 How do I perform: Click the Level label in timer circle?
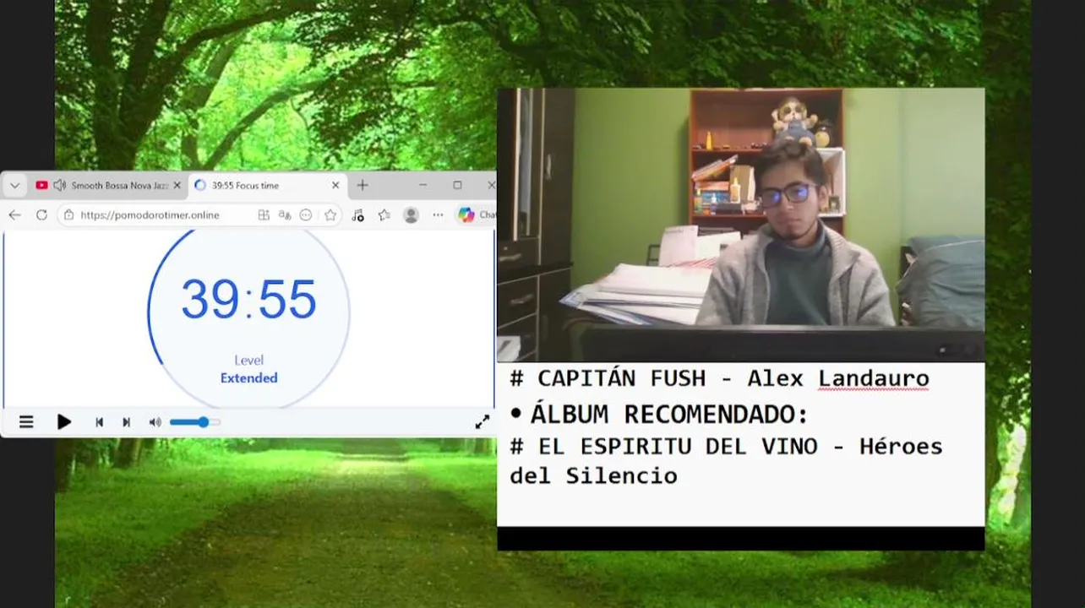coord(248,361)
